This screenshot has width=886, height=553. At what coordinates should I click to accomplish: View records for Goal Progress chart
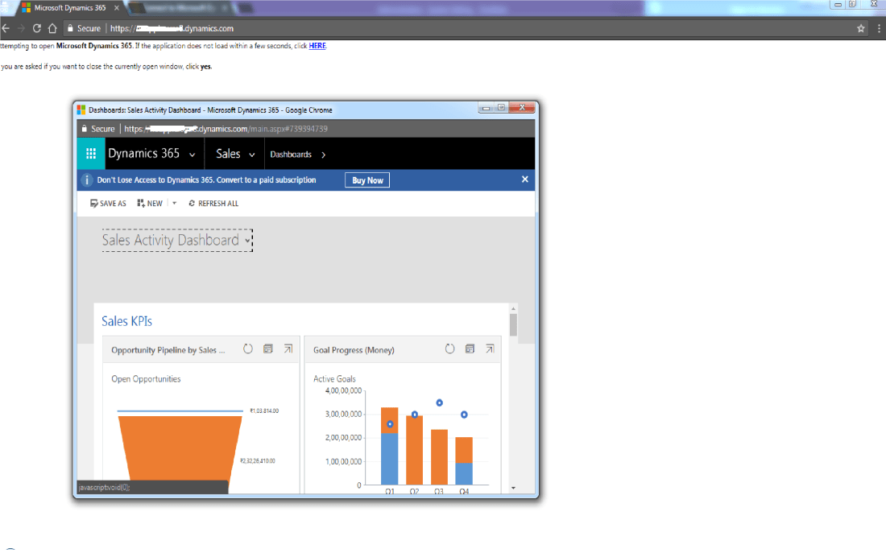click(x=470, y=349)
